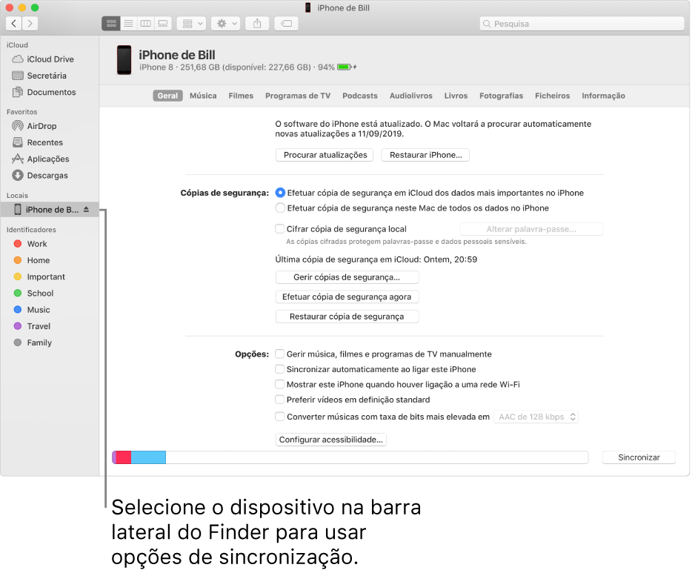692x576 pixels.
Task: Open the group-by arrangement dropdown
Action: (x=192, y=24)
